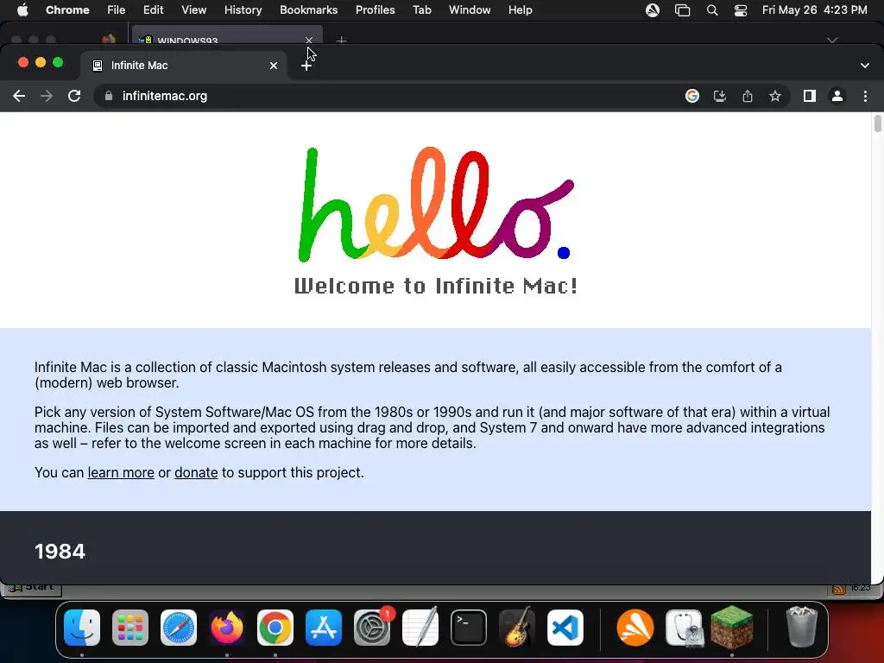This screenshot has width=884, height=663.
Task: Open a new tab with the plus button
Action: 306,66
